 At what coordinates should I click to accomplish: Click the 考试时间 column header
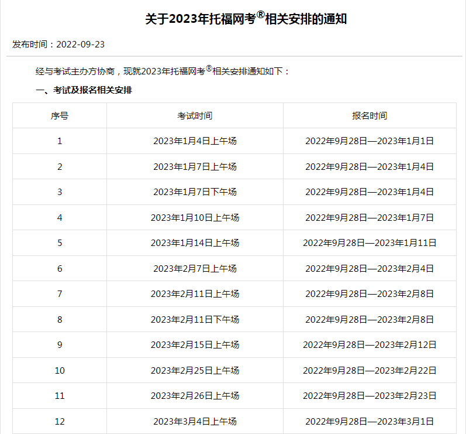click(195, 116)
